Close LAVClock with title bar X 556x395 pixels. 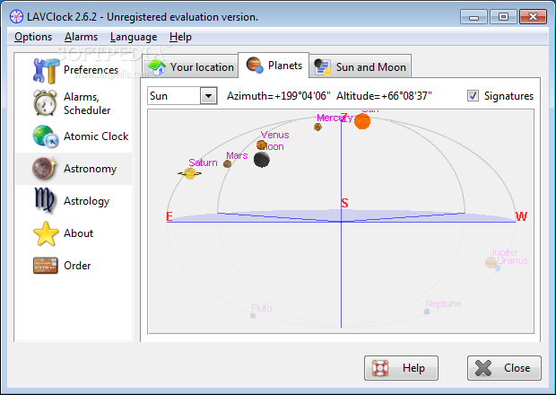(533, 17)
